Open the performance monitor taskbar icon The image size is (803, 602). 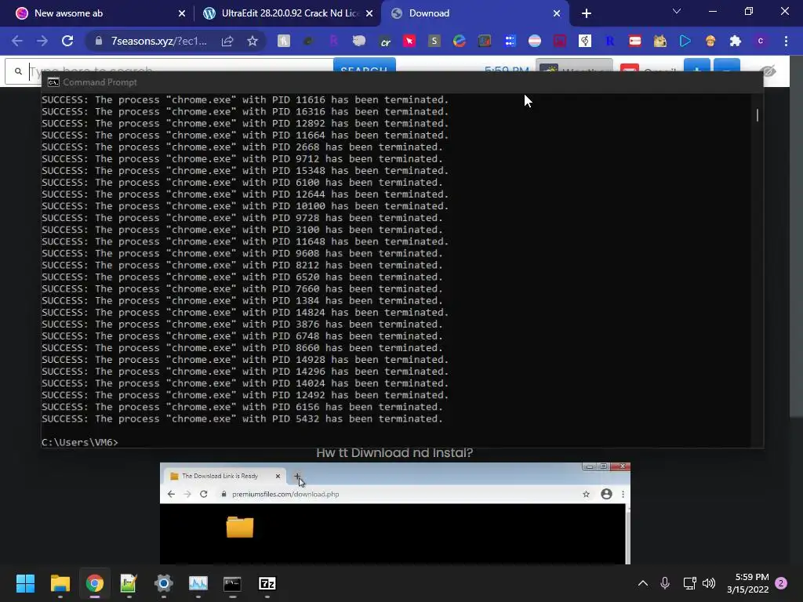[198, 583]
